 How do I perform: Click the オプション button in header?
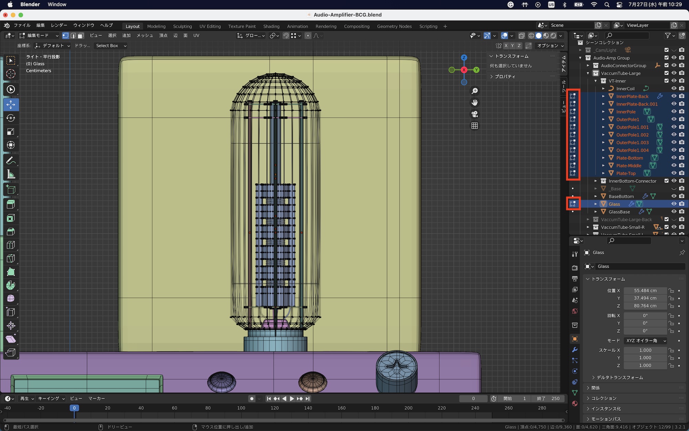point(550,46)
